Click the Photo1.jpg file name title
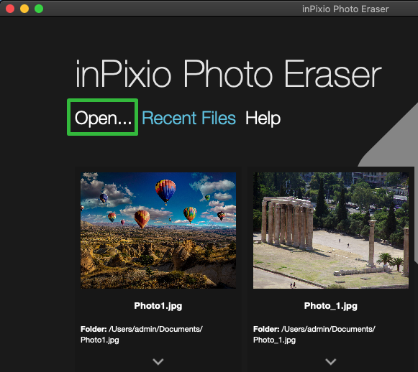This screenshot has height=372, width=418. point(158,306)
